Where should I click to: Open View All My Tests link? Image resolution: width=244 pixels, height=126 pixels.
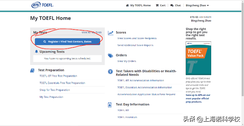coord(91,32)
